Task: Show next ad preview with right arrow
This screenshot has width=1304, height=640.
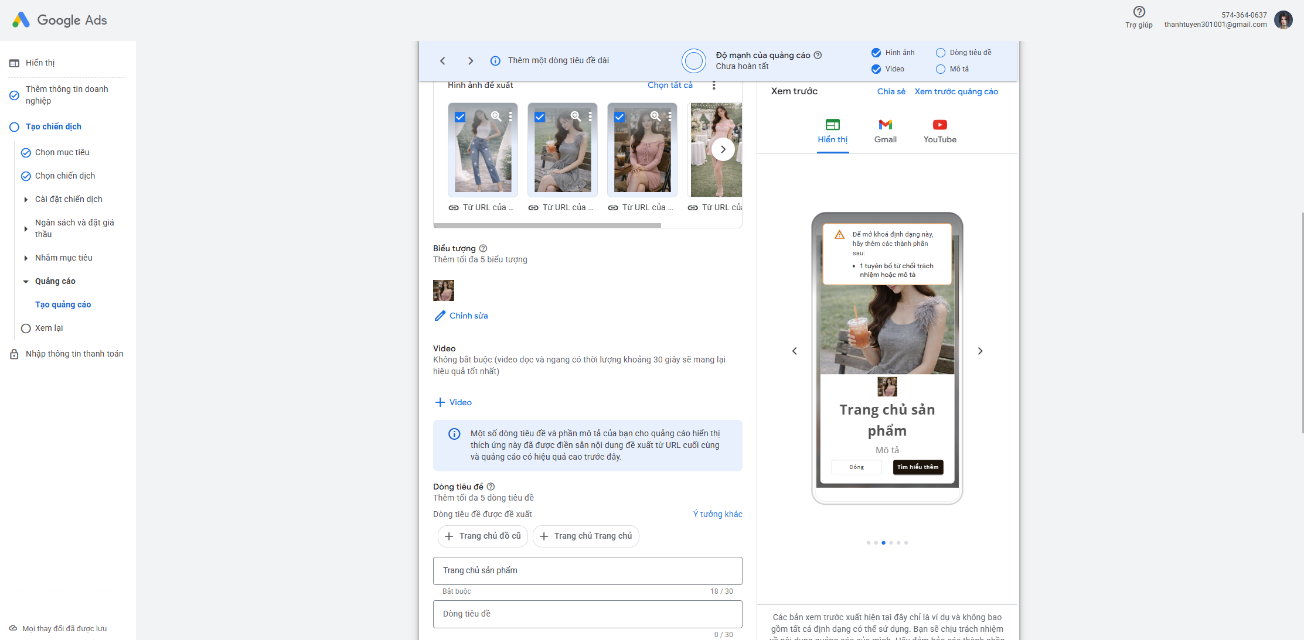Action: (980, 351)
